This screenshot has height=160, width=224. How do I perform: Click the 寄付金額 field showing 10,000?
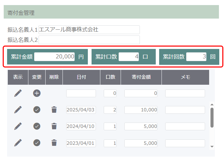point(141,110)
